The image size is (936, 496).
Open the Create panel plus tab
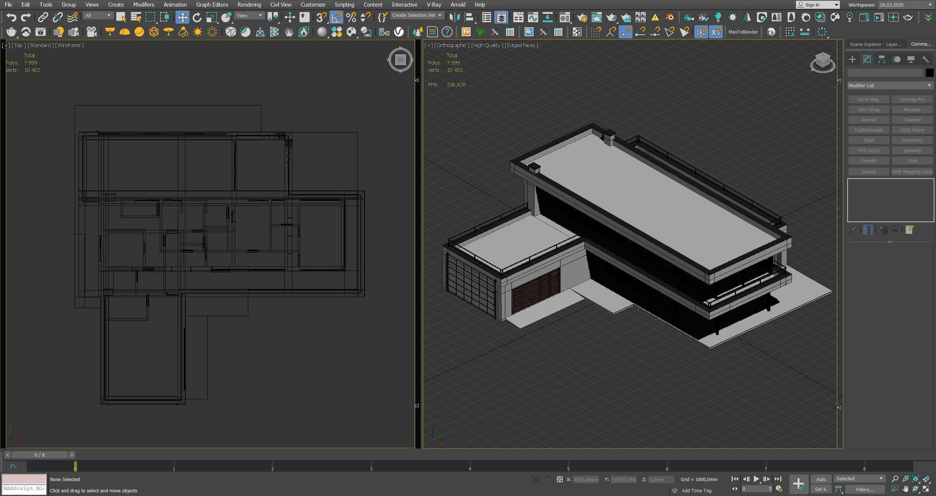[x=853, y=59]
